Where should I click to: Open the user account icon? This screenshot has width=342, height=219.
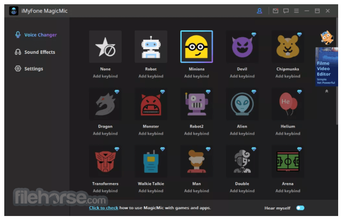(x=259, y=11)
